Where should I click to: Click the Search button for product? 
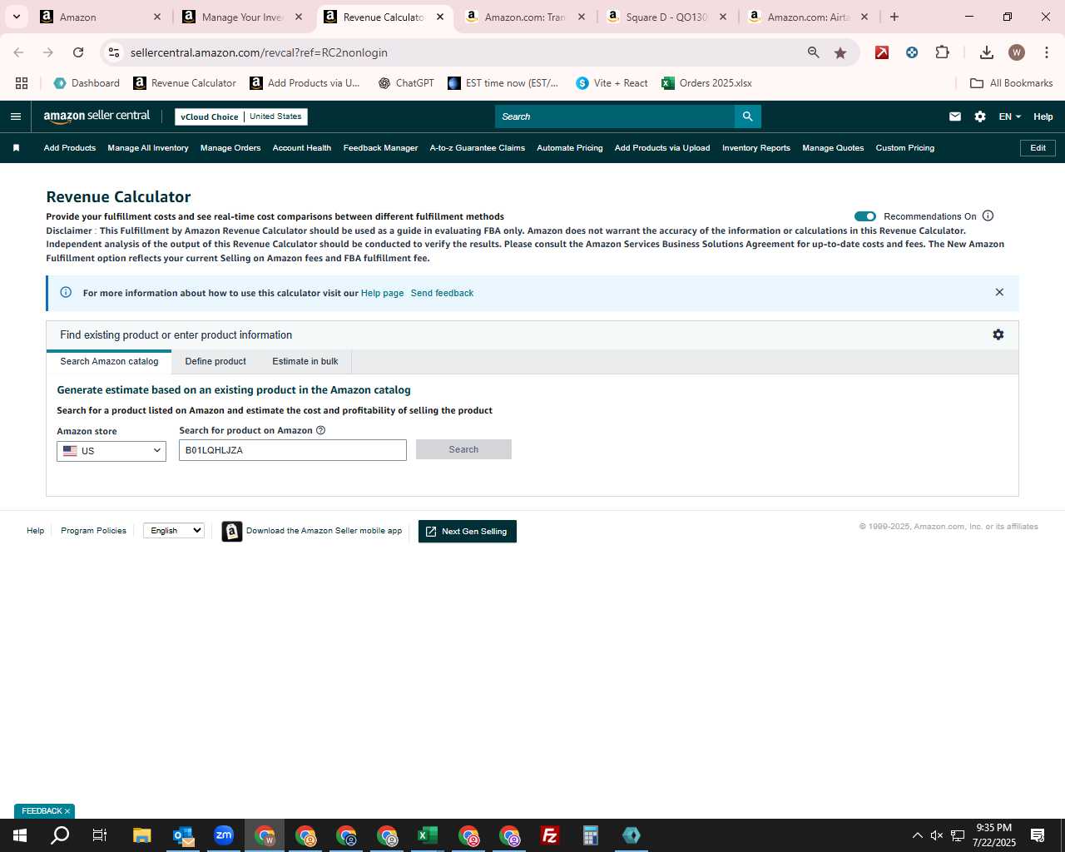point(463,449)
